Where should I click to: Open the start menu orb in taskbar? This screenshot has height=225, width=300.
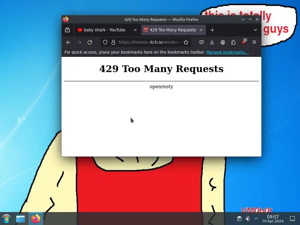point(6,219)
